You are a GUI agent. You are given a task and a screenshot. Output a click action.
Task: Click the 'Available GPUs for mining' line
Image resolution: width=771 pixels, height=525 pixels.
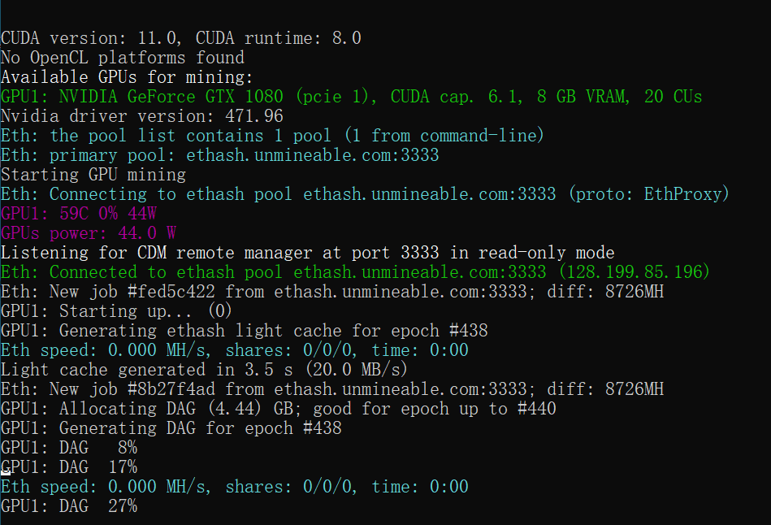pos(127,77)
